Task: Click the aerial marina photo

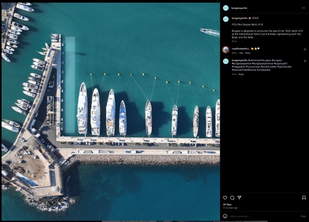Action: (x=110, y=111)
